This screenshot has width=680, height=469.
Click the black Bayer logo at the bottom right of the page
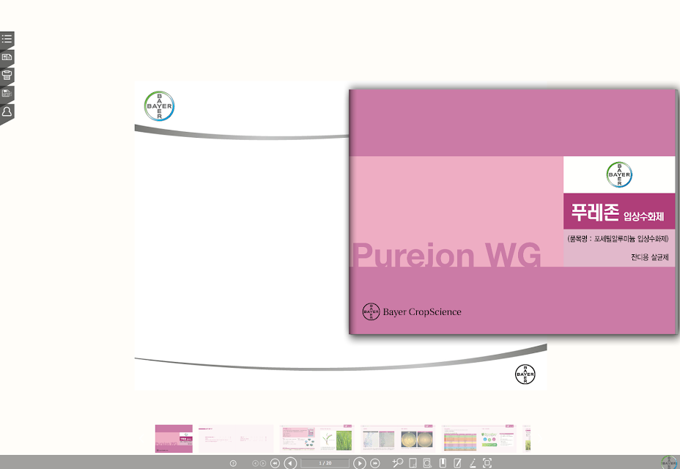tap(525, 374)
